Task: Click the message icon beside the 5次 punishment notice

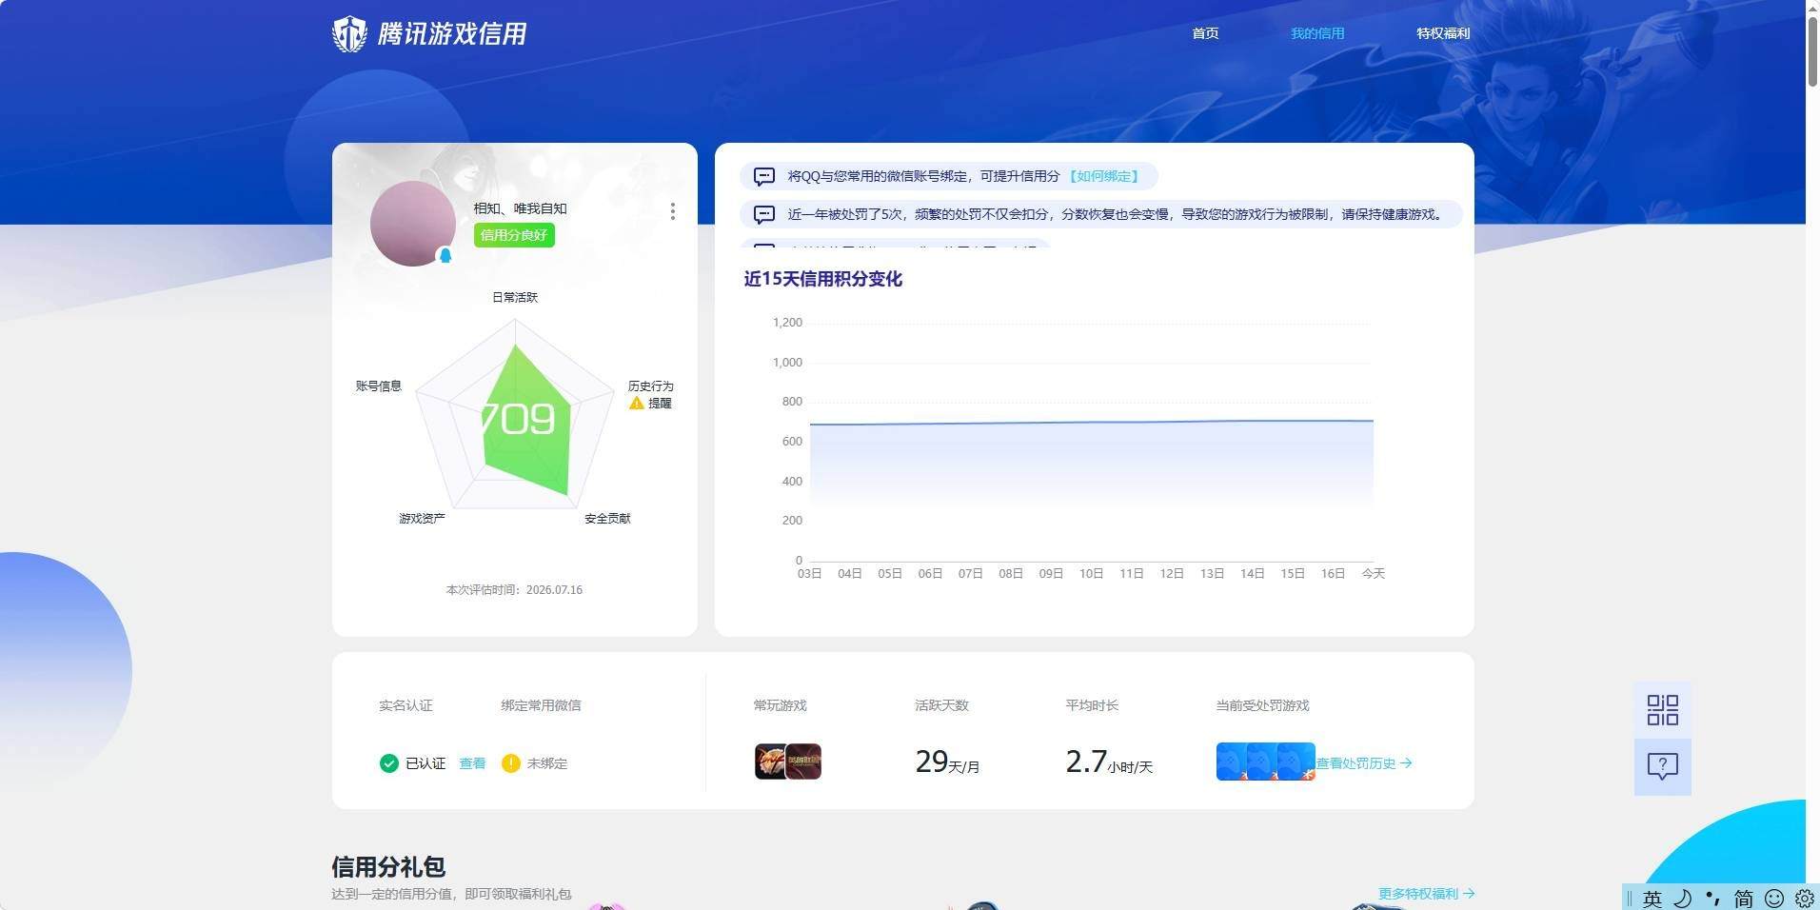Action: tap(763, 215)
